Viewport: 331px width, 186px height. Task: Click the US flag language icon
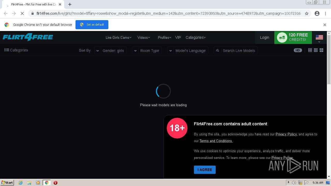(x=319, y=37)
